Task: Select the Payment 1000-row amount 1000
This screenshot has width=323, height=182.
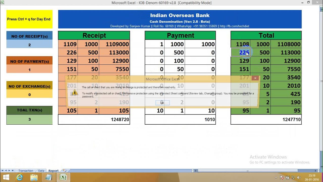Action: pos(200,44)
